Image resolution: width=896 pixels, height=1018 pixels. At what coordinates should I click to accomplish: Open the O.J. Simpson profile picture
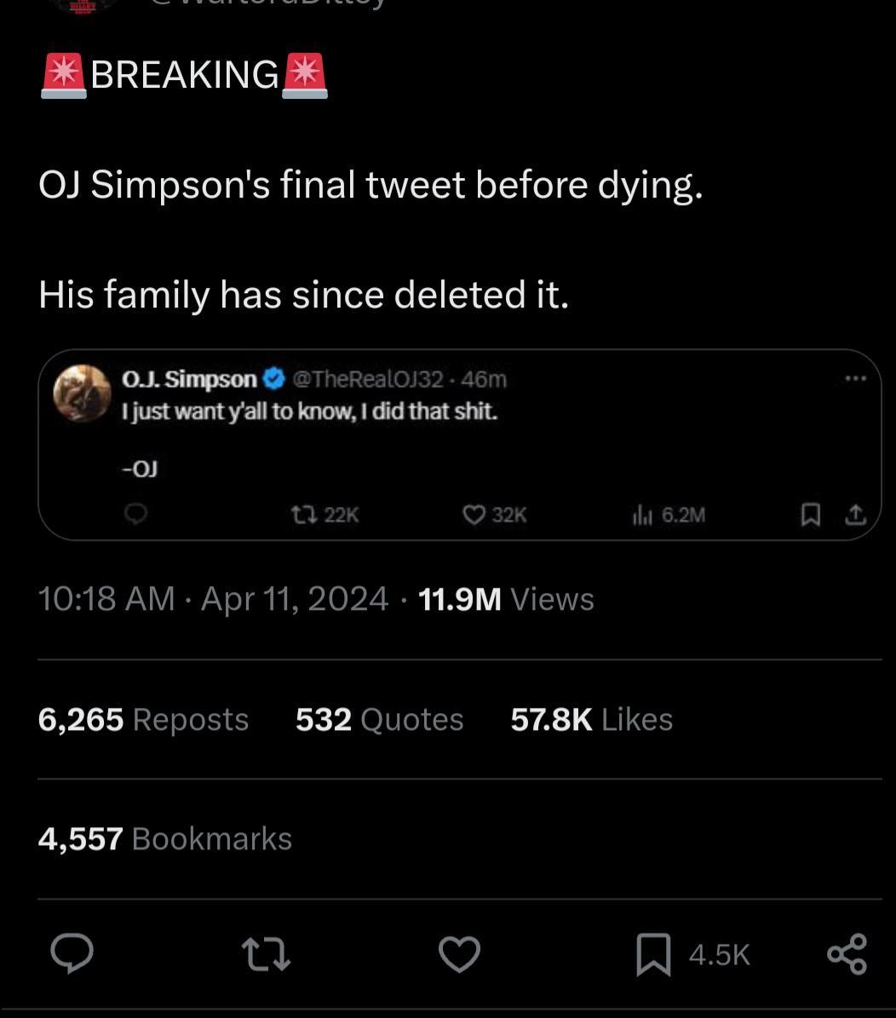82,393
